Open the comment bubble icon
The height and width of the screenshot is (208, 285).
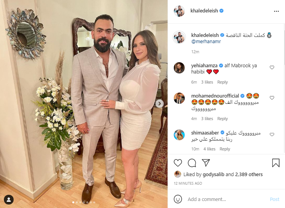pos(192,163)
